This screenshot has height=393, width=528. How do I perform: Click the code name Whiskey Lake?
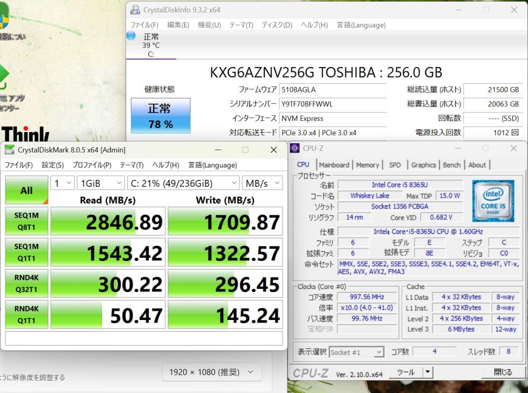tap(370, 195)
